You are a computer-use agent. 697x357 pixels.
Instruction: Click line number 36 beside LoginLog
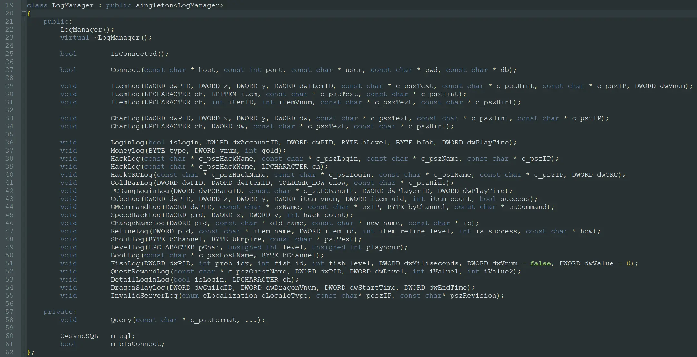[x=9, y=142]
